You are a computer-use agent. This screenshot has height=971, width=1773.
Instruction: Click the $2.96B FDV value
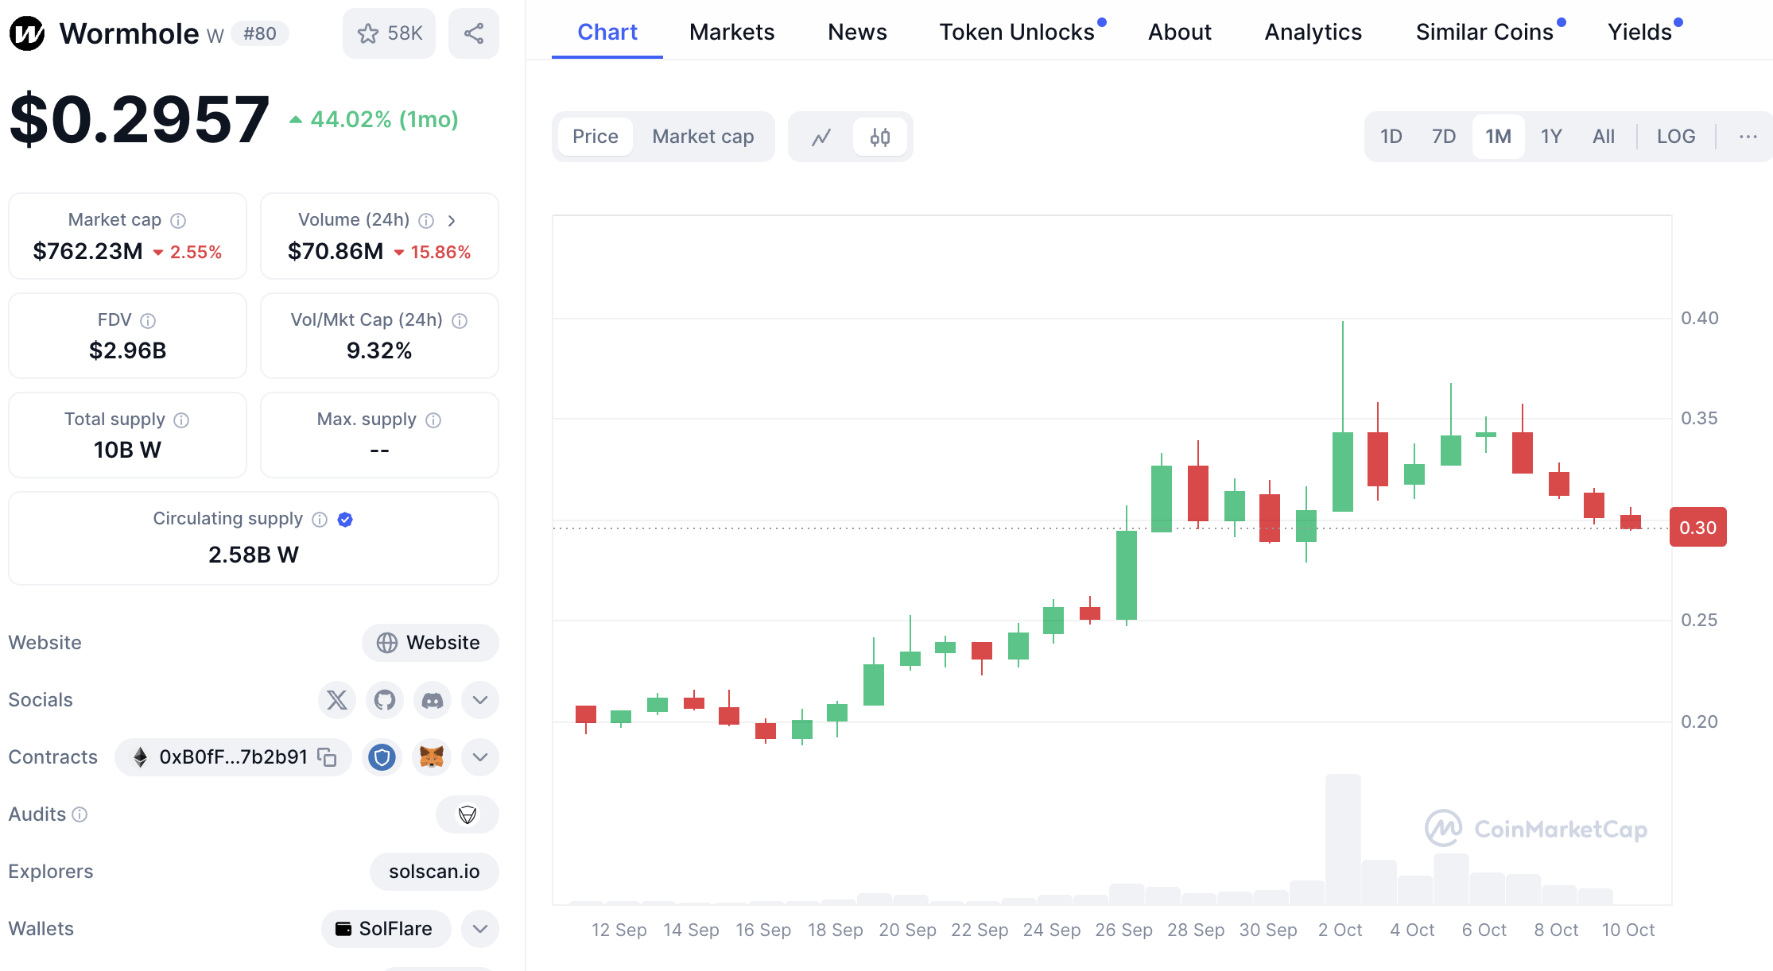(x=127, y=350)
